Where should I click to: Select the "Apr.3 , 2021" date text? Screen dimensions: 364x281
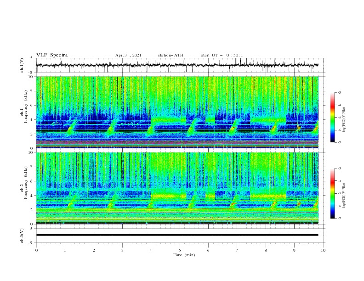tap(128, 55)
